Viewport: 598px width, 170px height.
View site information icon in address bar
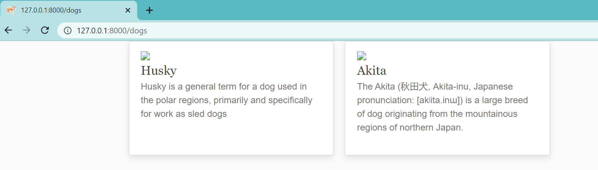pyautogui.click(x=68, y=31)
